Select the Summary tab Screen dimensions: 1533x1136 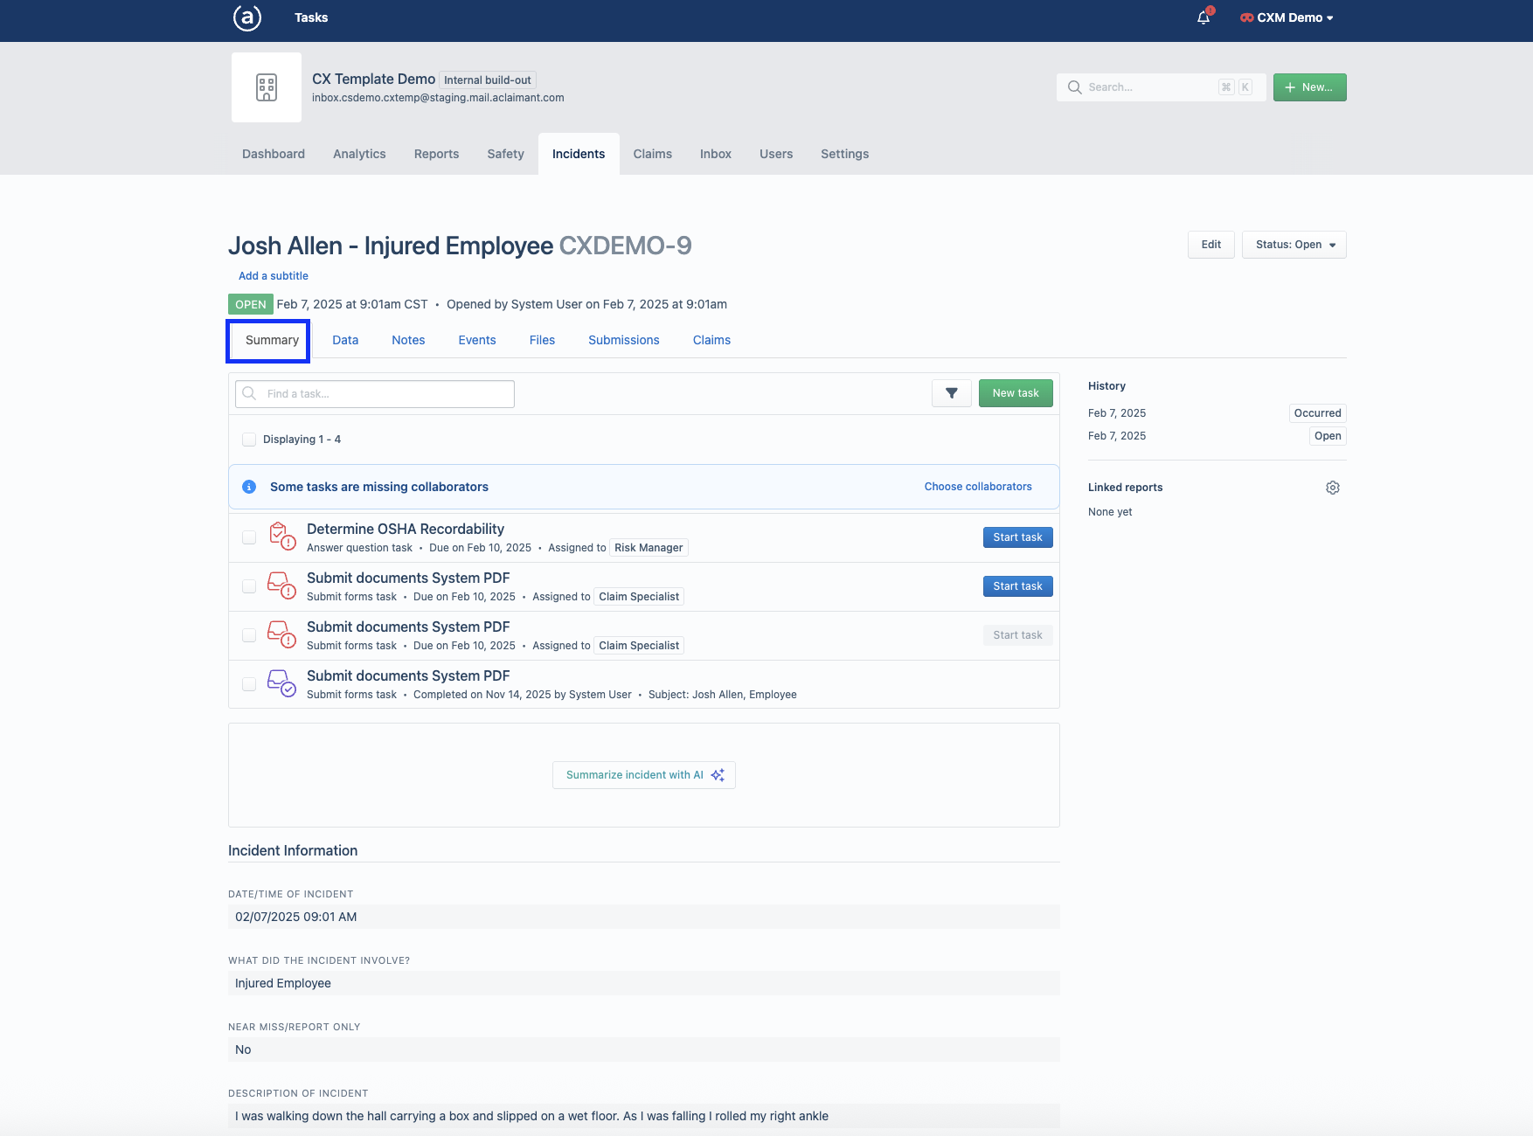(x=272, y=340)
